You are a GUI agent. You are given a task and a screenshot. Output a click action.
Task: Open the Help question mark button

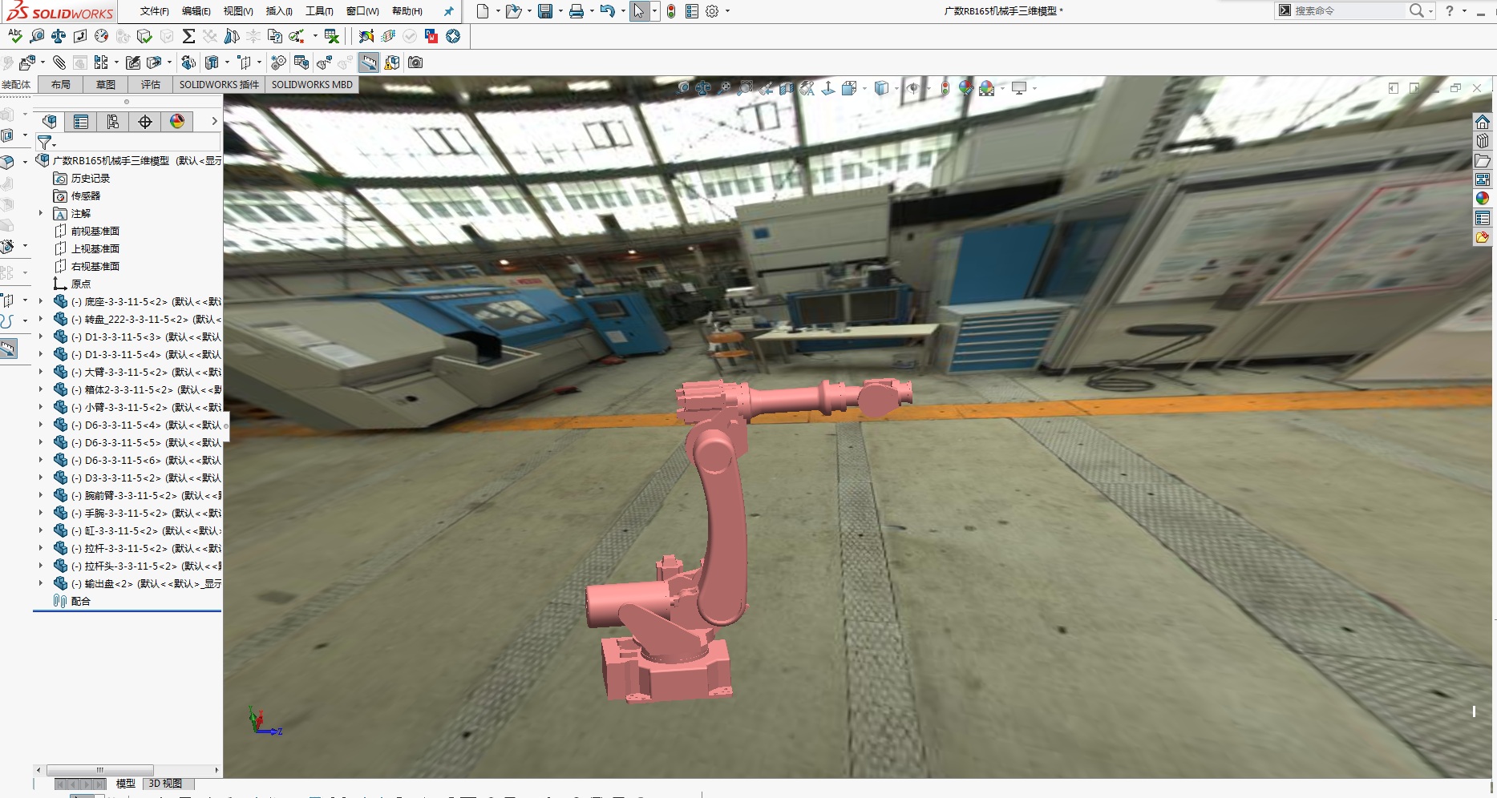1450,10
